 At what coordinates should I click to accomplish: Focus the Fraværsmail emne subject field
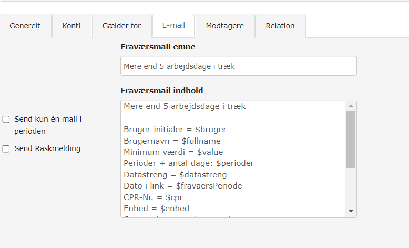[x=238, y=66]
